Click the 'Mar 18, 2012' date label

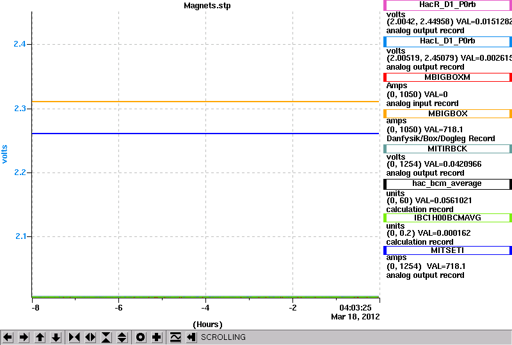[x=355, y=317]
